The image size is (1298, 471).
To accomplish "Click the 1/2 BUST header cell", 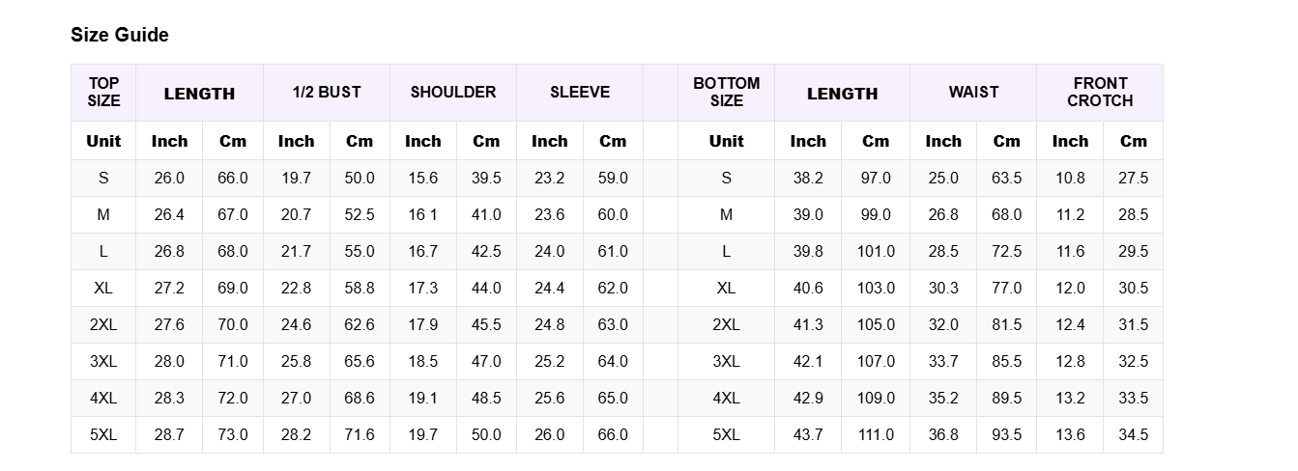I will point(327,93).
